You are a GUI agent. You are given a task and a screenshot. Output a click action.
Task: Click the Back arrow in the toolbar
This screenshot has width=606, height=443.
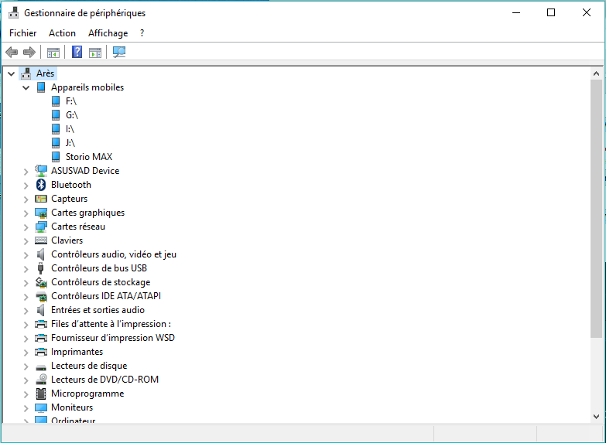pos(12,53)
